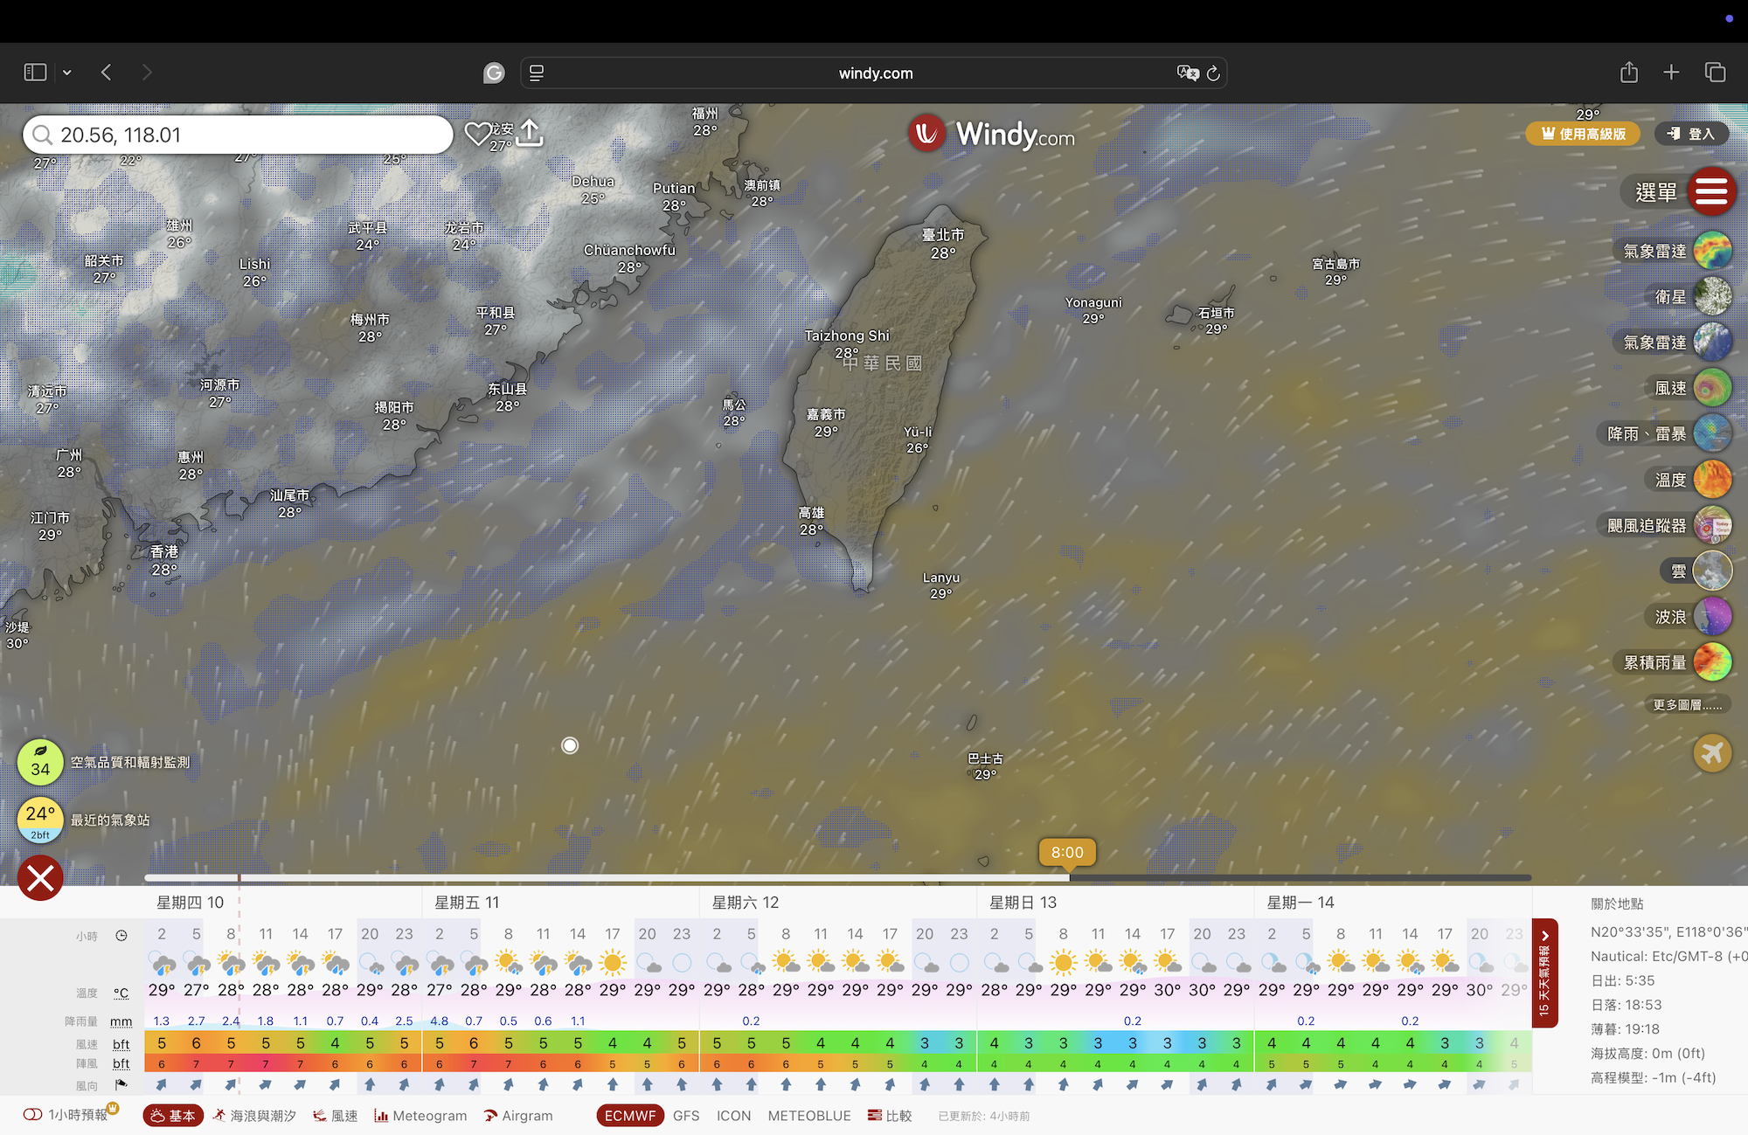Switch to the temperature (溫度) layer
The height and width of the screenshot is (1135, 1748).
[x=1712, y=480]
